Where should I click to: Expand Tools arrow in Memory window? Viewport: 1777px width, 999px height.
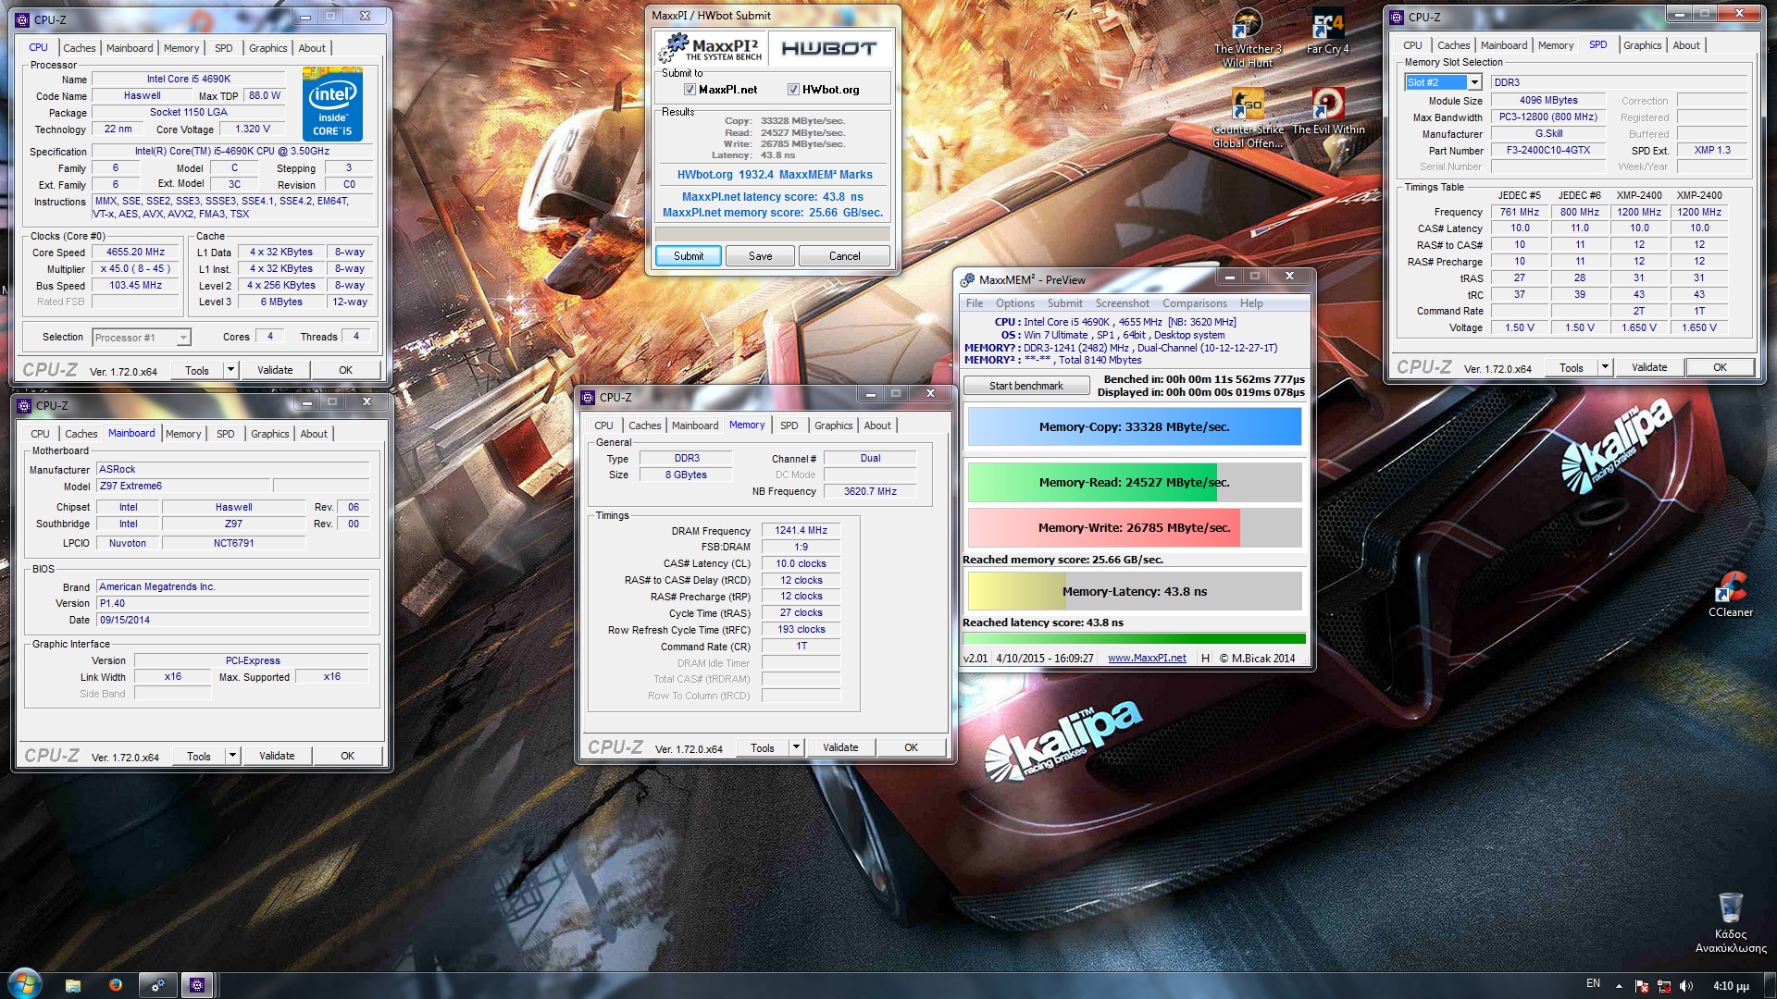[796, 747]
